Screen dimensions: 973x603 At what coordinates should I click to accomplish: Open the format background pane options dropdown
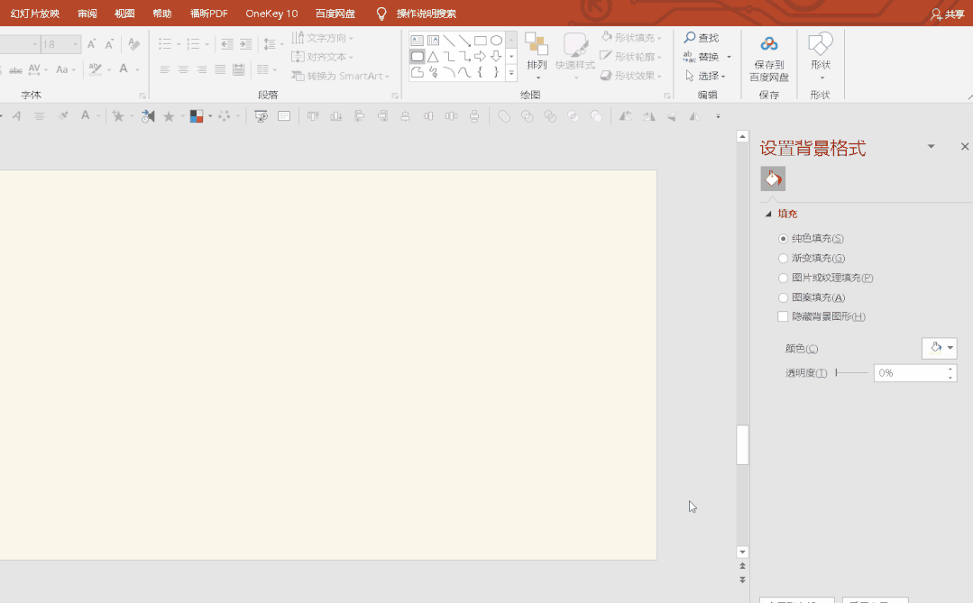931,146
